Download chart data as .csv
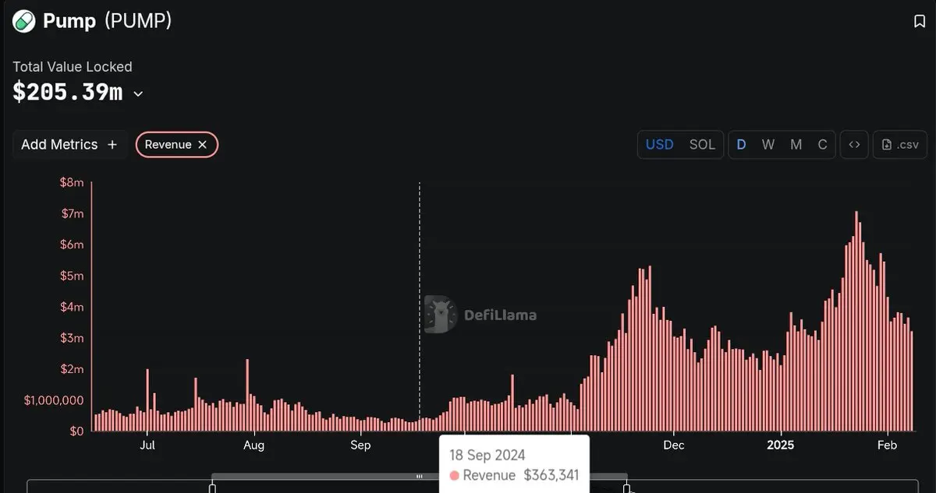 pyautogui.click(x=900, y=145)
